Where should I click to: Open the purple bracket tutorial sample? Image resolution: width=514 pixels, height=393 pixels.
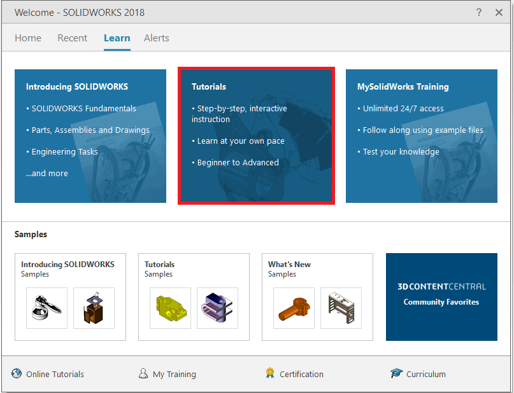(218, 308)
